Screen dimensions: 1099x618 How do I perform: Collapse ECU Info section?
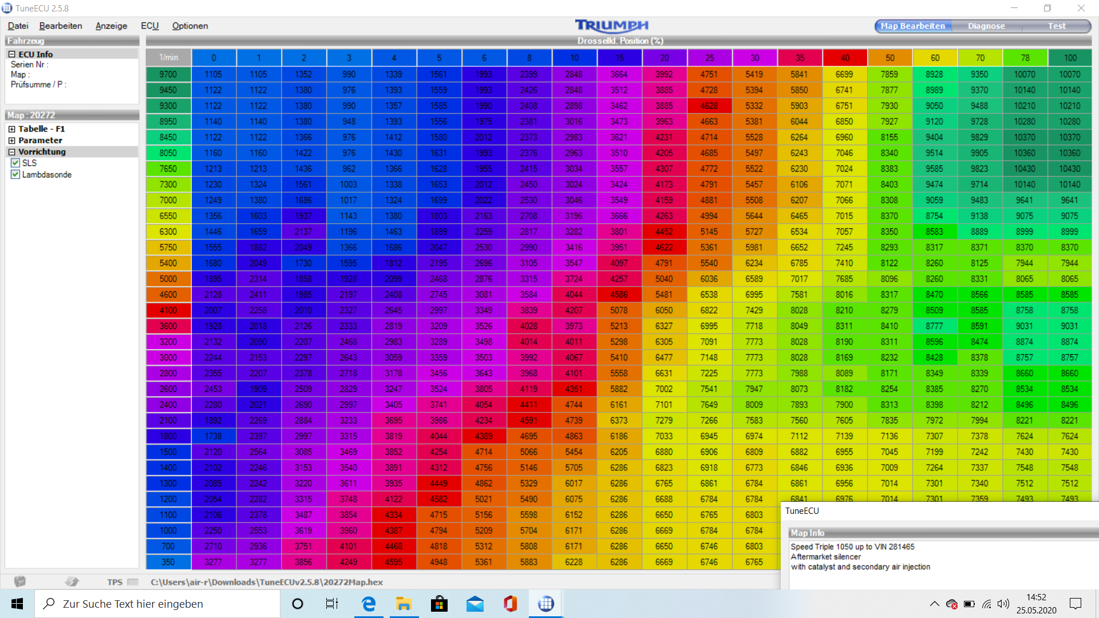click(x=11, y=54)
